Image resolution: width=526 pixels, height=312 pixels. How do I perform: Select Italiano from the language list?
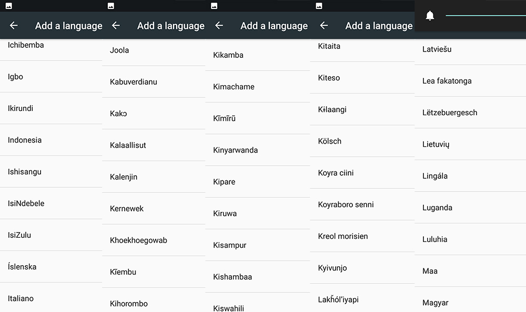21,298
